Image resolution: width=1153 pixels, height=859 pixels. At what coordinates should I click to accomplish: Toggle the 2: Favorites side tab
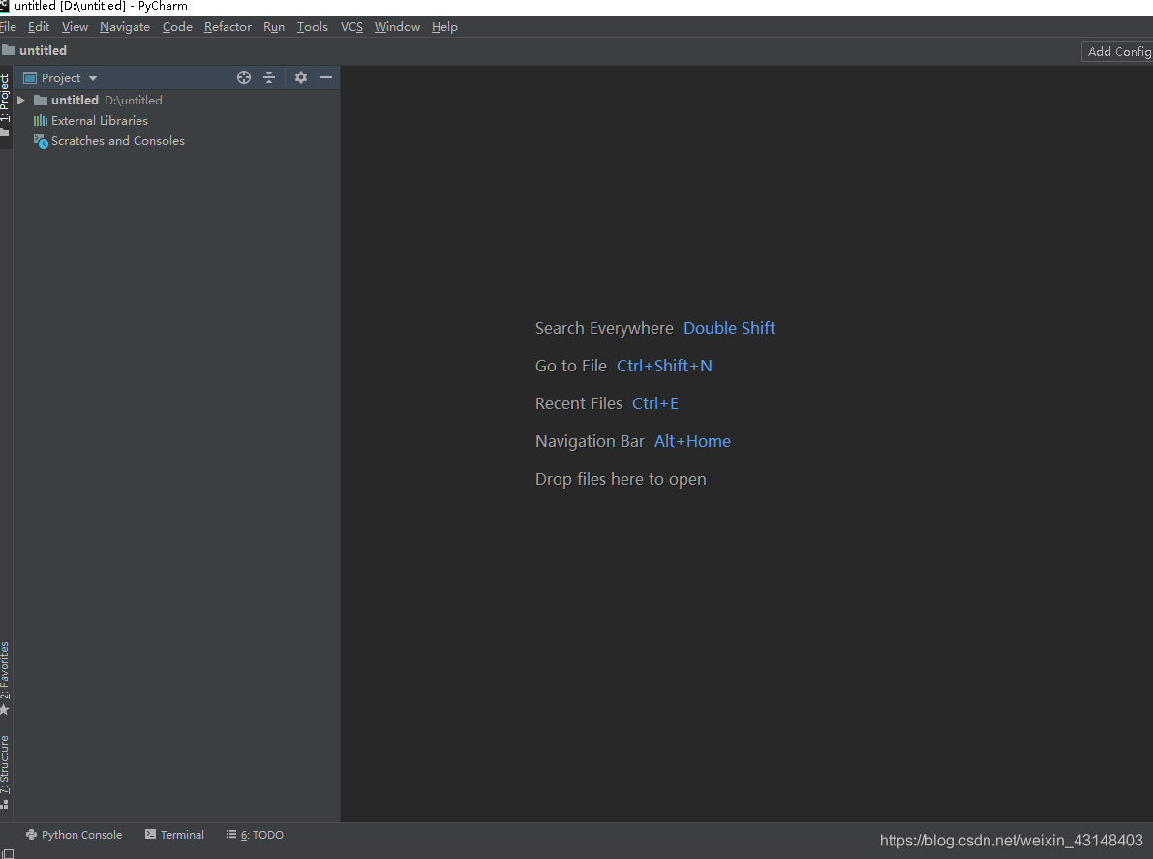[5, 677]
